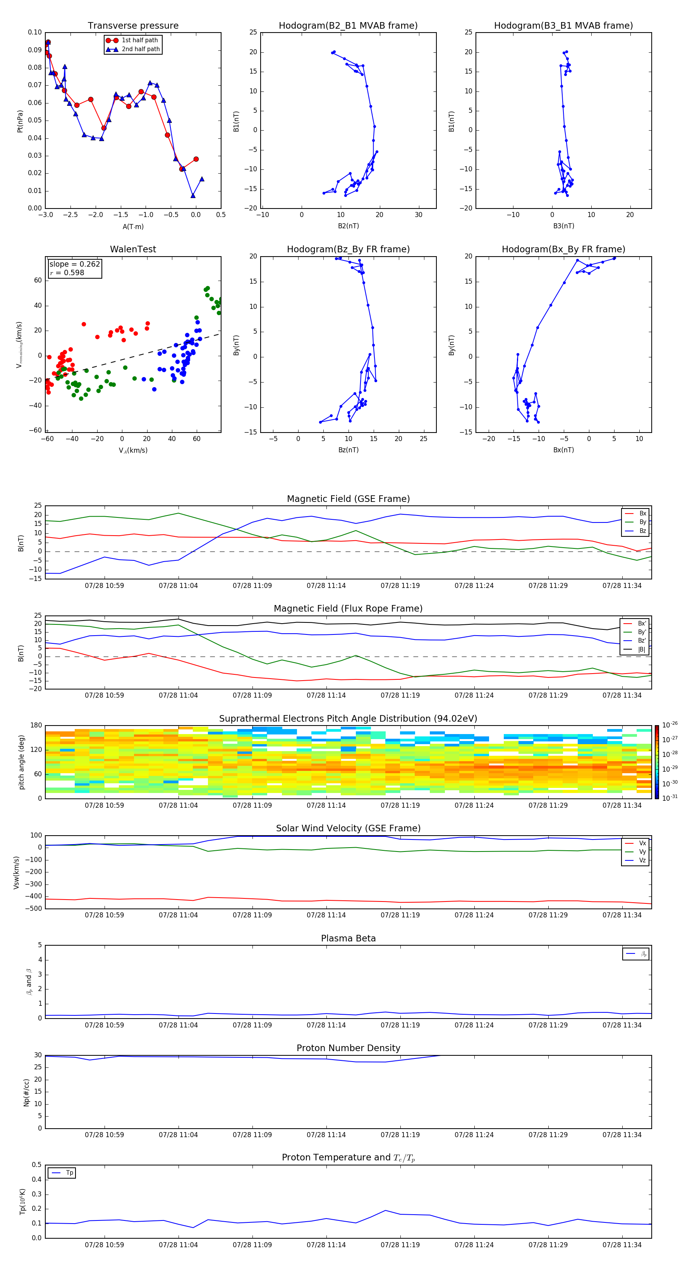Click the 'Hodogram(Bz_By FR frame)' title
The width and height of the screenshot is (697, 1279).
[x=348, y=249]
